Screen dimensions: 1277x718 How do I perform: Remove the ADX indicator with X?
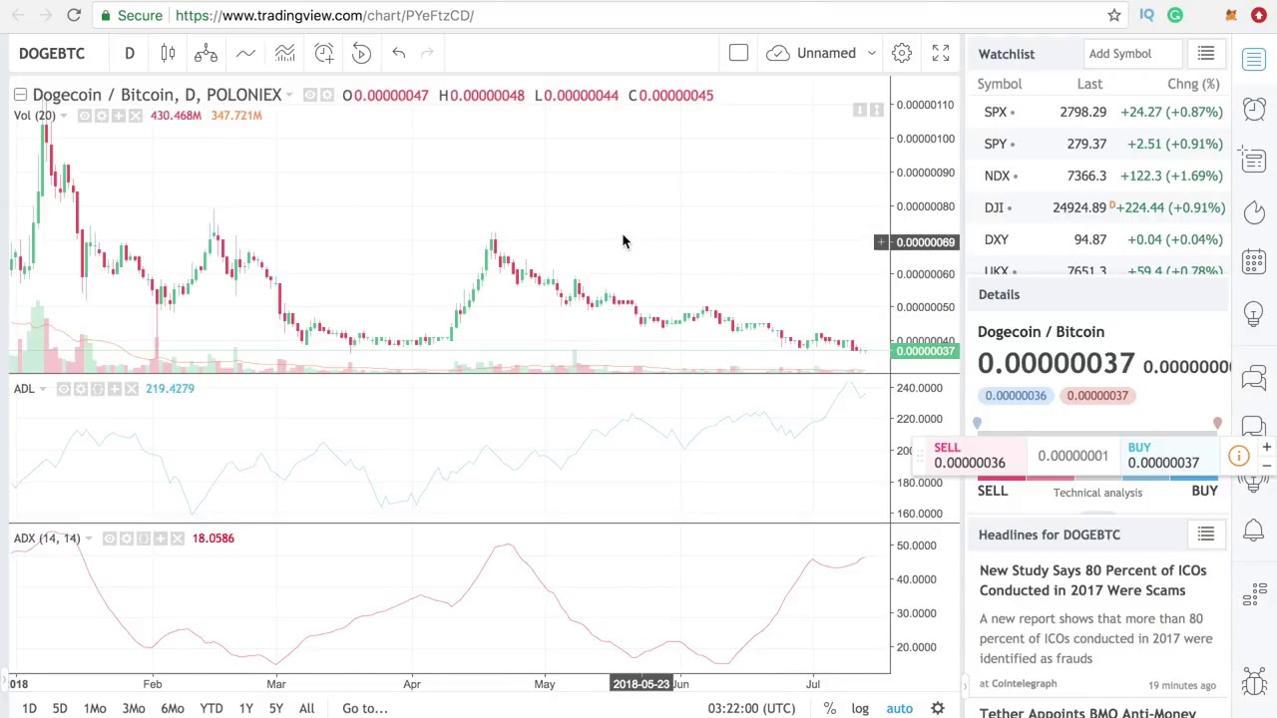[178, 538]
